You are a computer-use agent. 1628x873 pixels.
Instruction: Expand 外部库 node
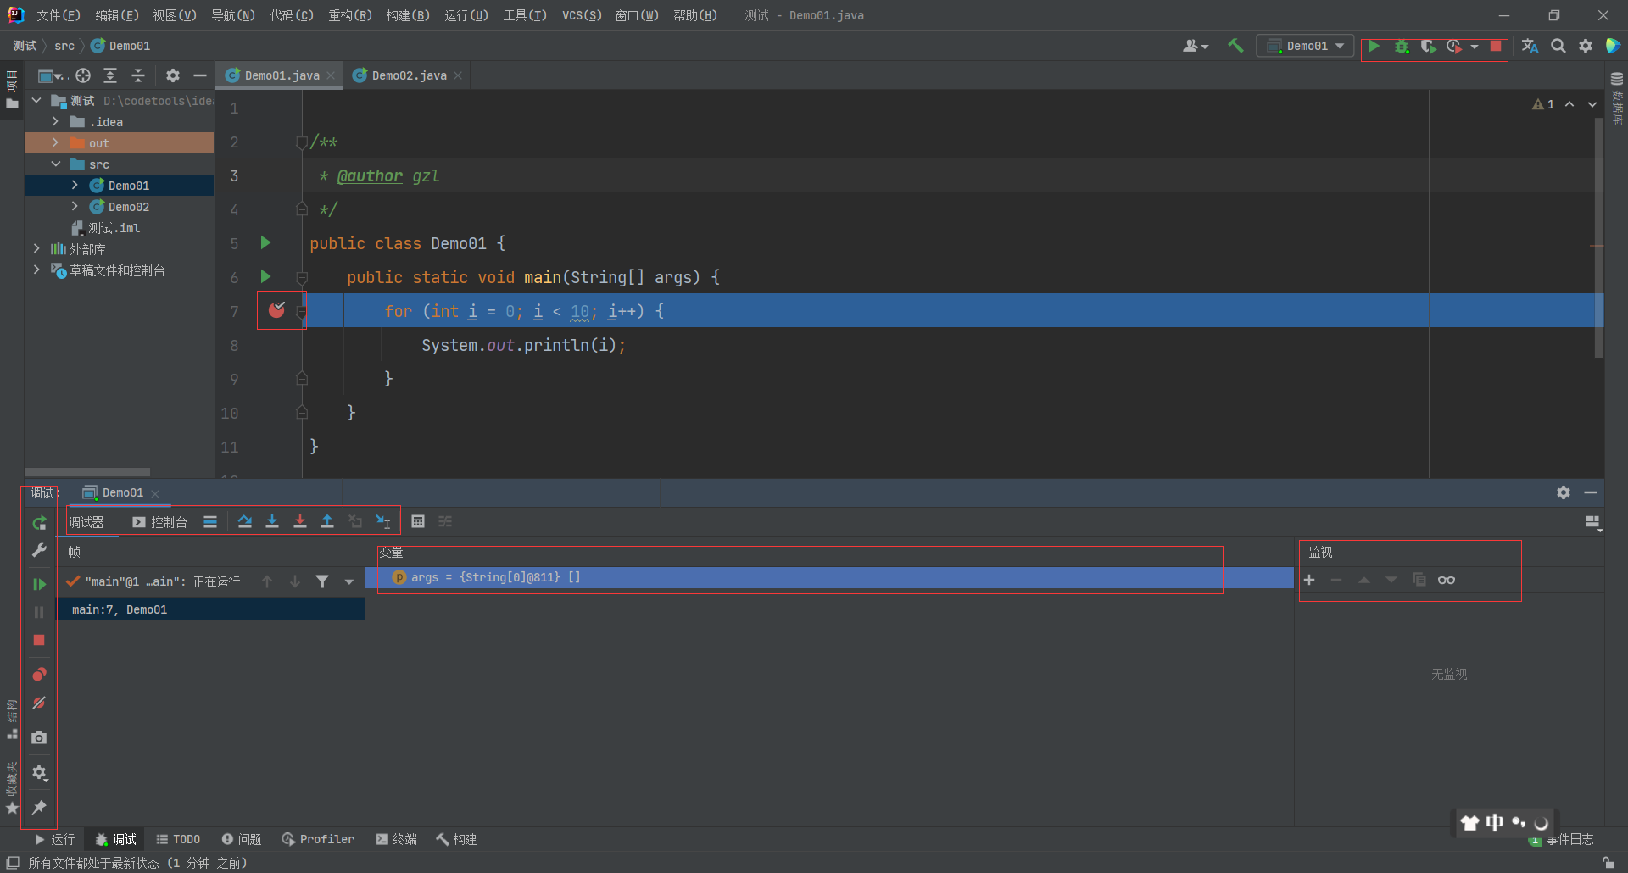(36, 248)
